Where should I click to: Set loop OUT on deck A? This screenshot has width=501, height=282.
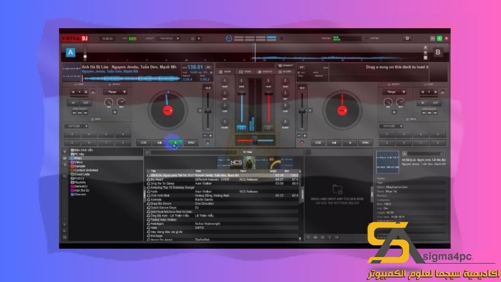coord(85,103)
